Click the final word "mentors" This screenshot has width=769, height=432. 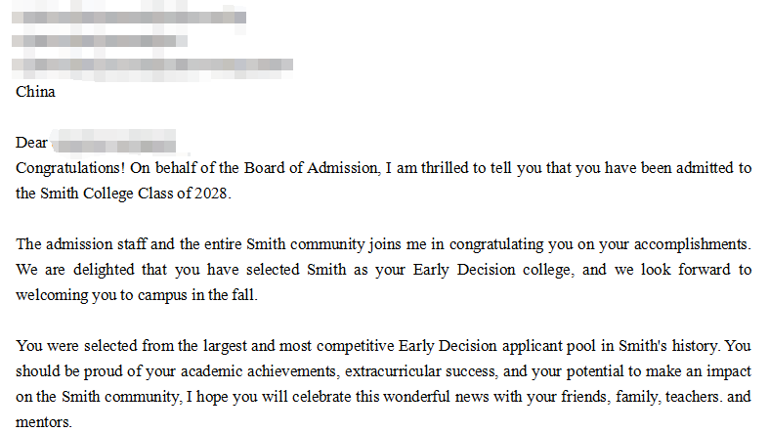(x=44, y=422)
